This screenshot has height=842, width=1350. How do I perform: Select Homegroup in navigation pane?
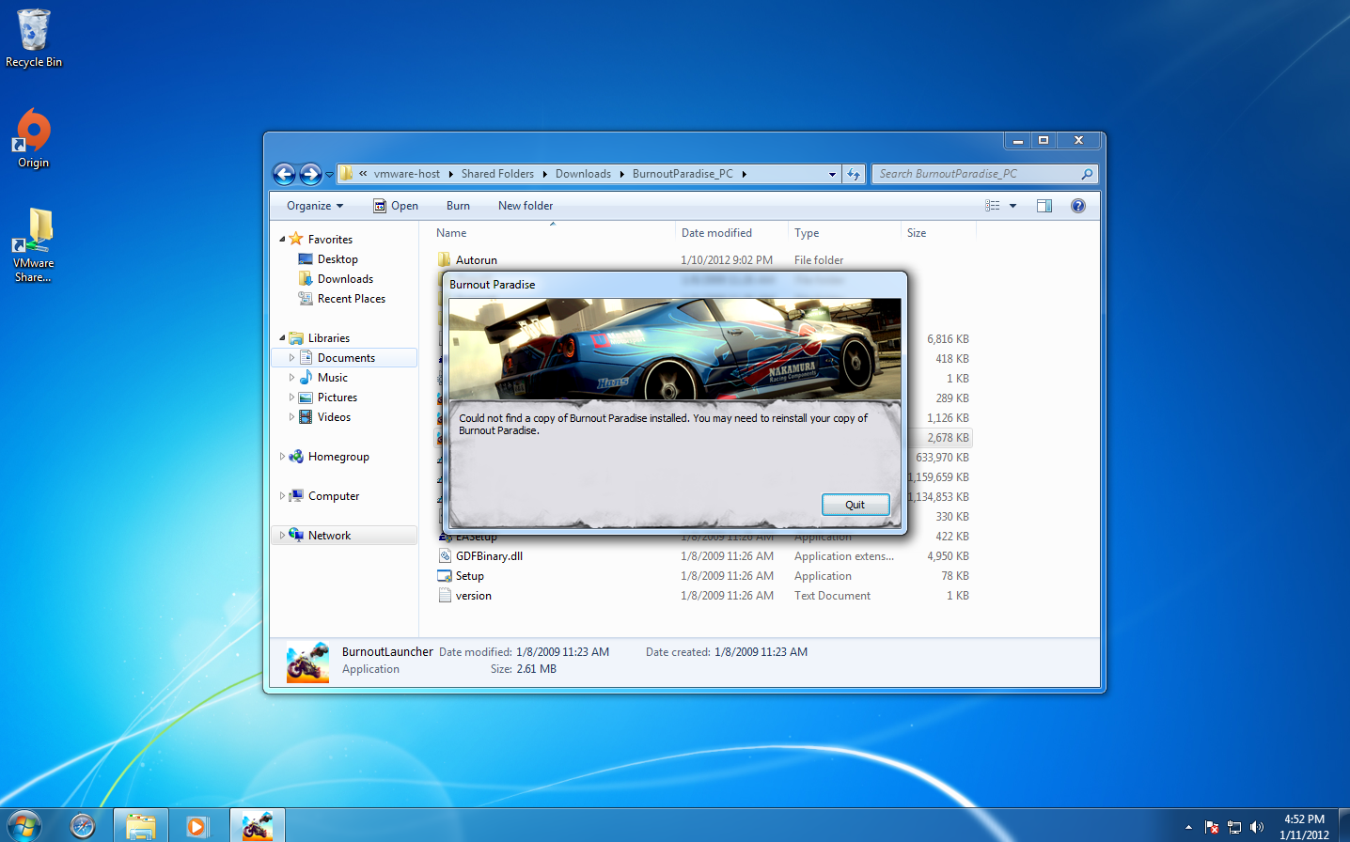pyautogui.click(x=338, y=457)
